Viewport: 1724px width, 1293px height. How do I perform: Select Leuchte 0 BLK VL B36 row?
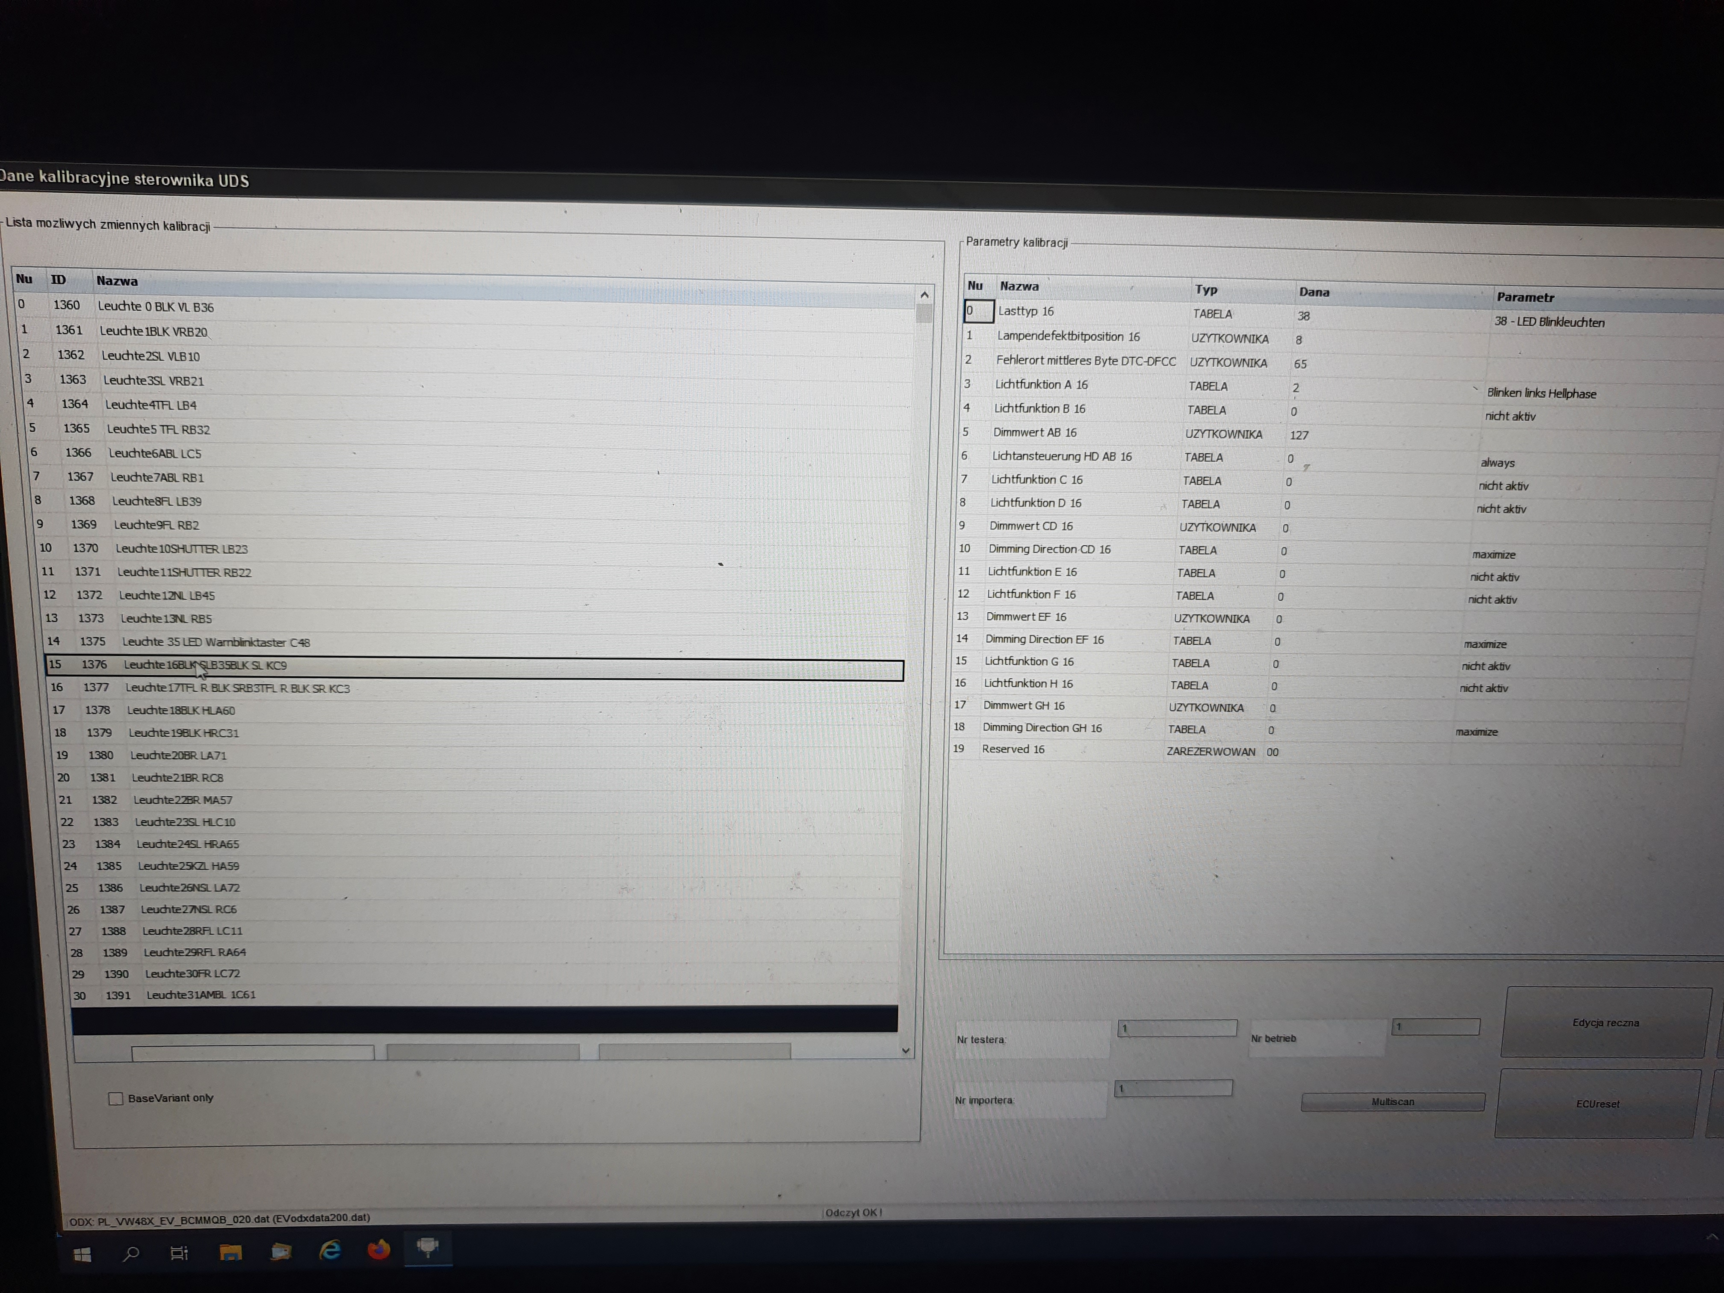pos(156,307)
